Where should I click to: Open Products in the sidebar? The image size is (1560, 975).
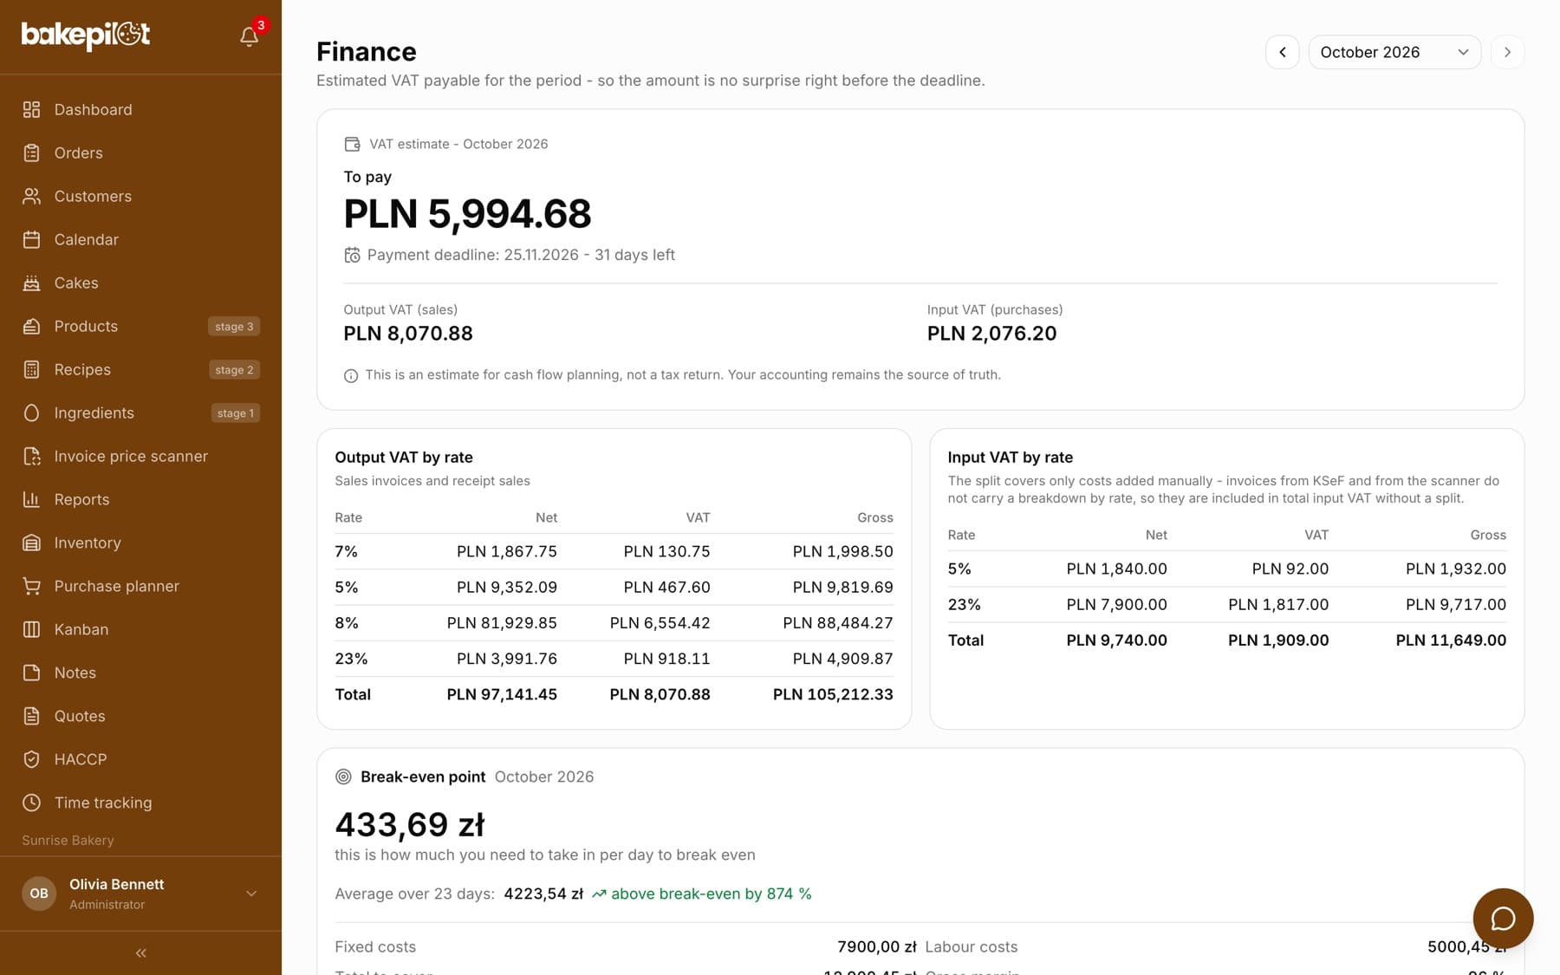(x=141, y=326)
